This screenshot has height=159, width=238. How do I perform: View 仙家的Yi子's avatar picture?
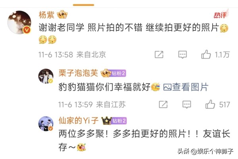[x=46, y=123]
